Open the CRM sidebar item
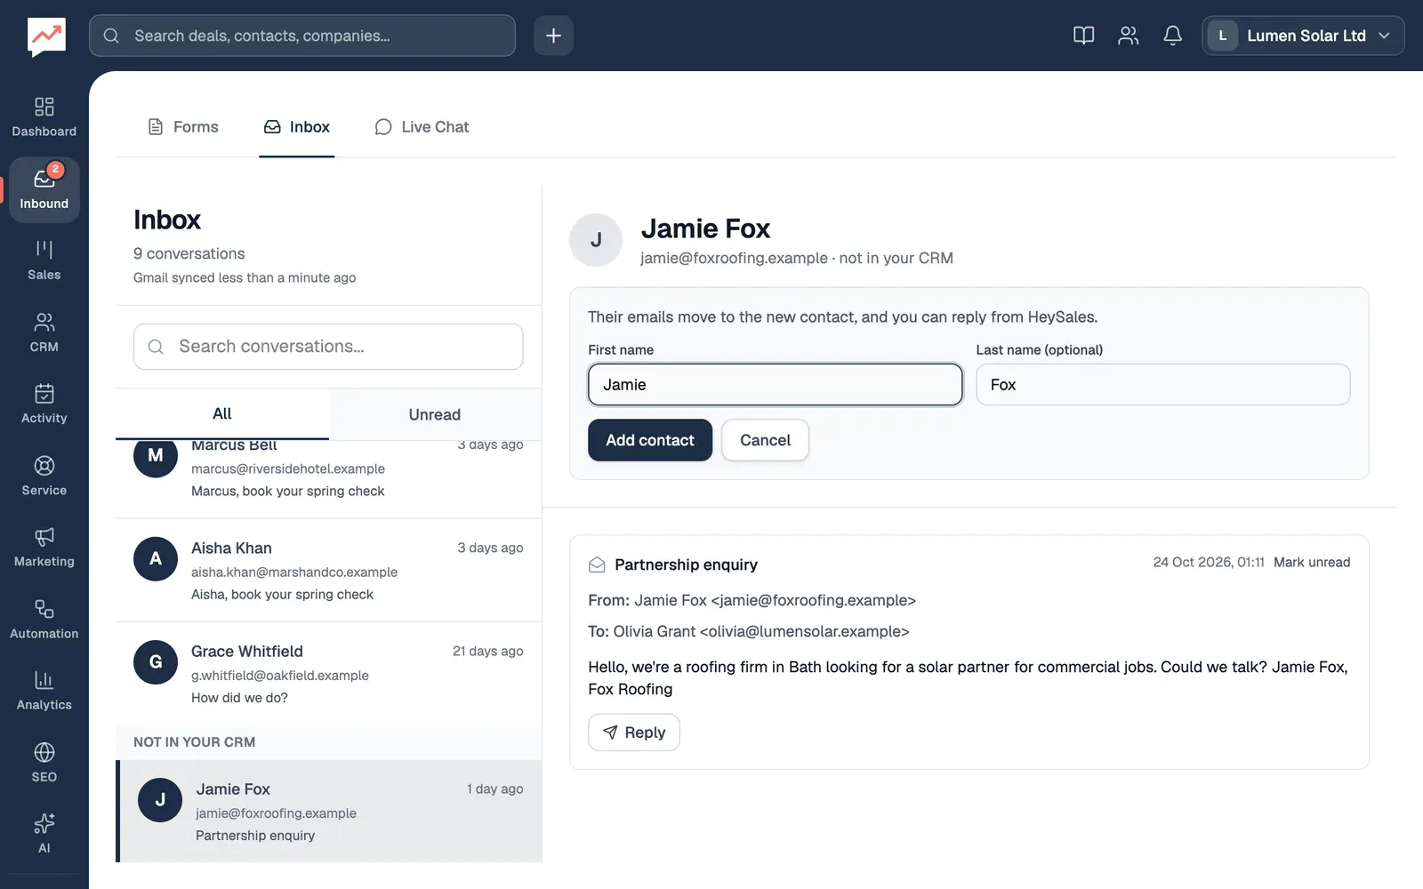Viewport: 1423px width, 889px height. (x=44, y=332)
